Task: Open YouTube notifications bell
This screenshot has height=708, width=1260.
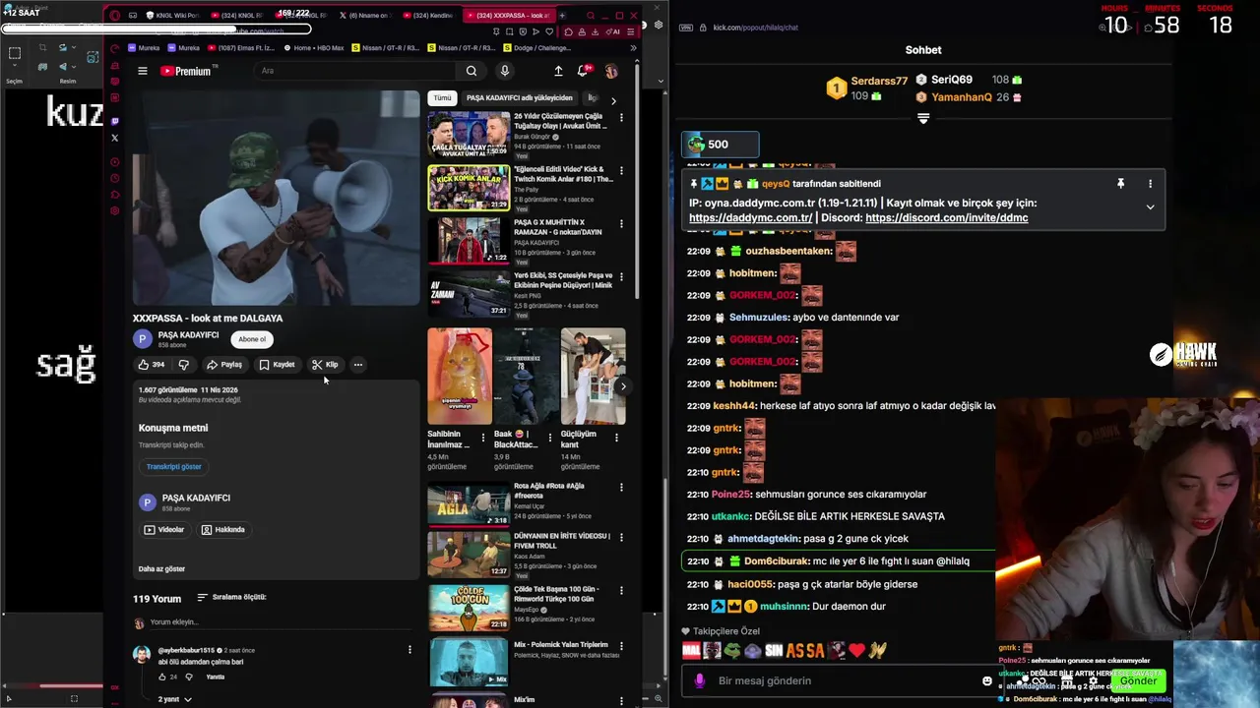Action: [583, 71]
